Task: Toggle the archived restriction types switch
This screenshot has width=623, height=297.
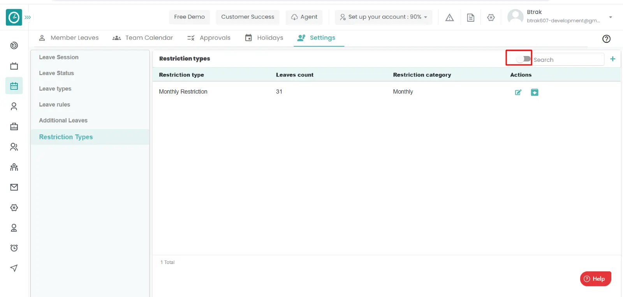Action: tap(523, 59)
